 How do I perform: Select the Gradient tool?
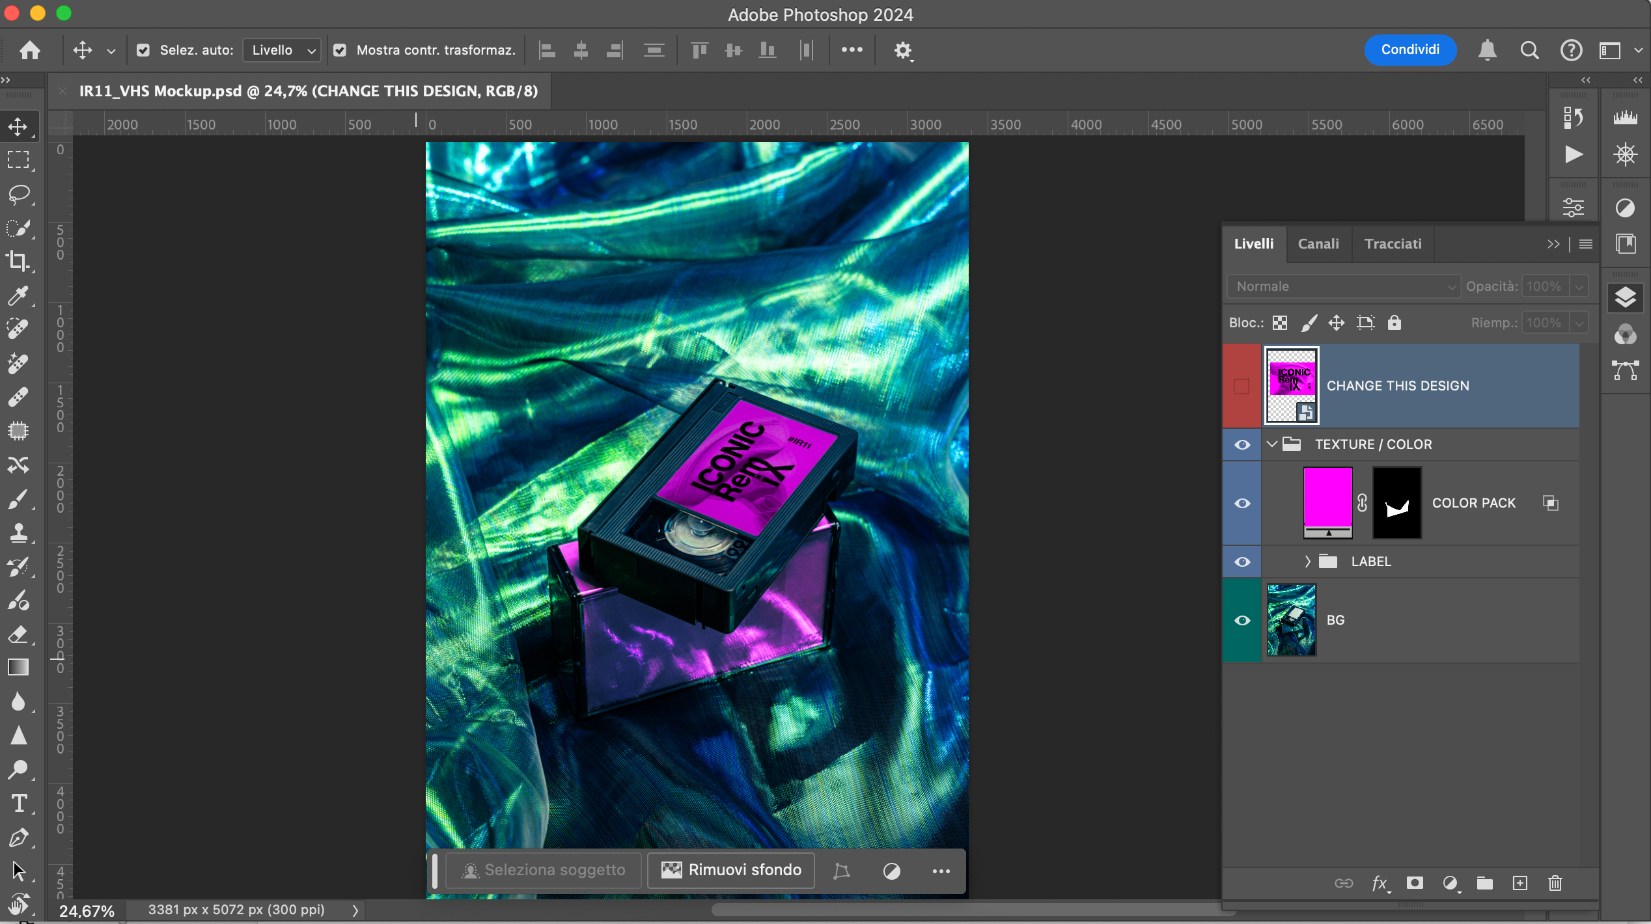tap(18, 668)
